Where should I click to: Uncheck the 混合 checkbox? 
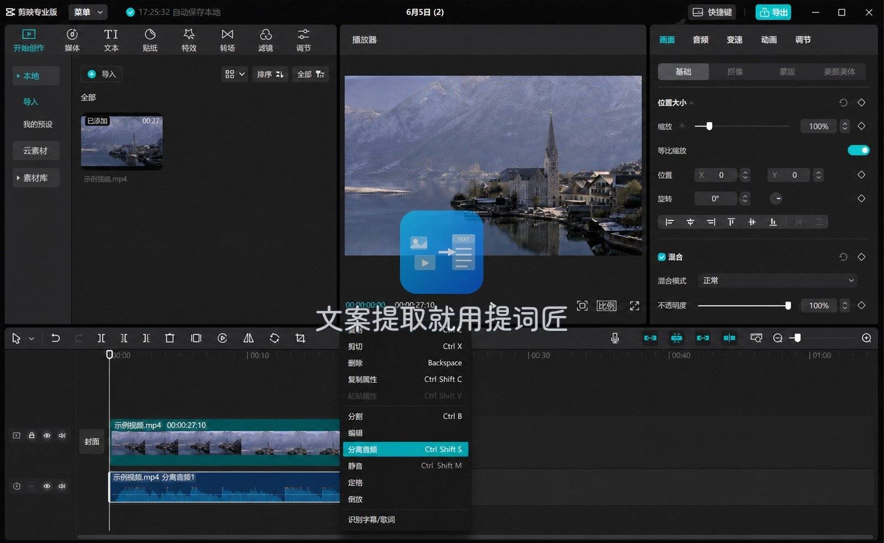point(661,257)
